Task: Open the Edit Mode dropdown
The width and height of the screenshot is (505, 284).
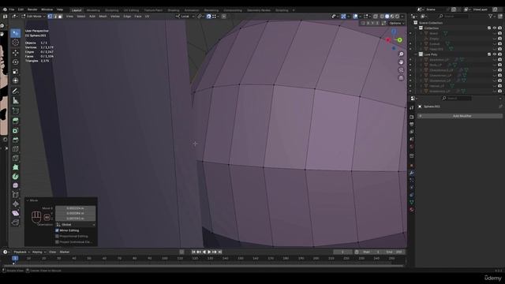Action: [x=33, y=16]
